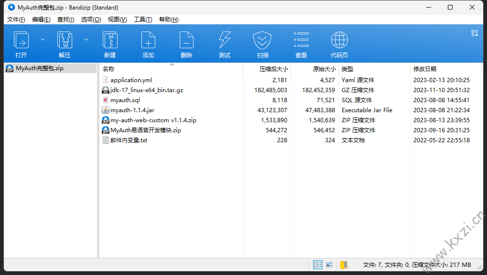Click the compressed size 544,272 cell
The width and height of the screenshot is (487, 275).
click(x=276, y=130)
